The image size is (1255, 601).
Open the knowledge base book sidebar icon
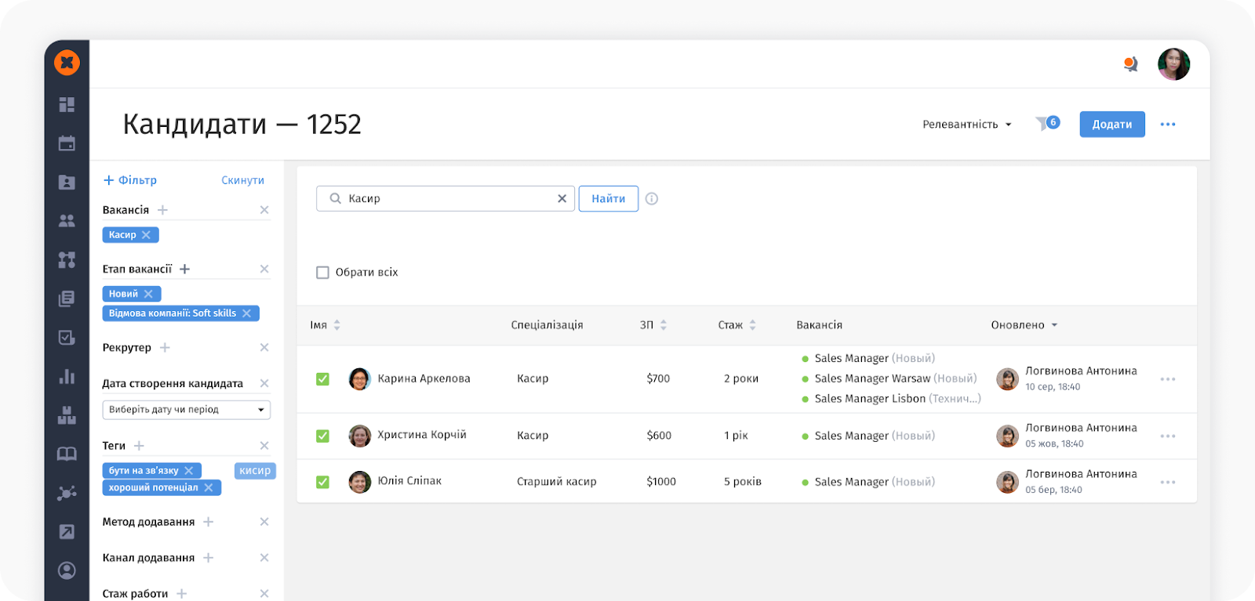click(x=67, y=454)
